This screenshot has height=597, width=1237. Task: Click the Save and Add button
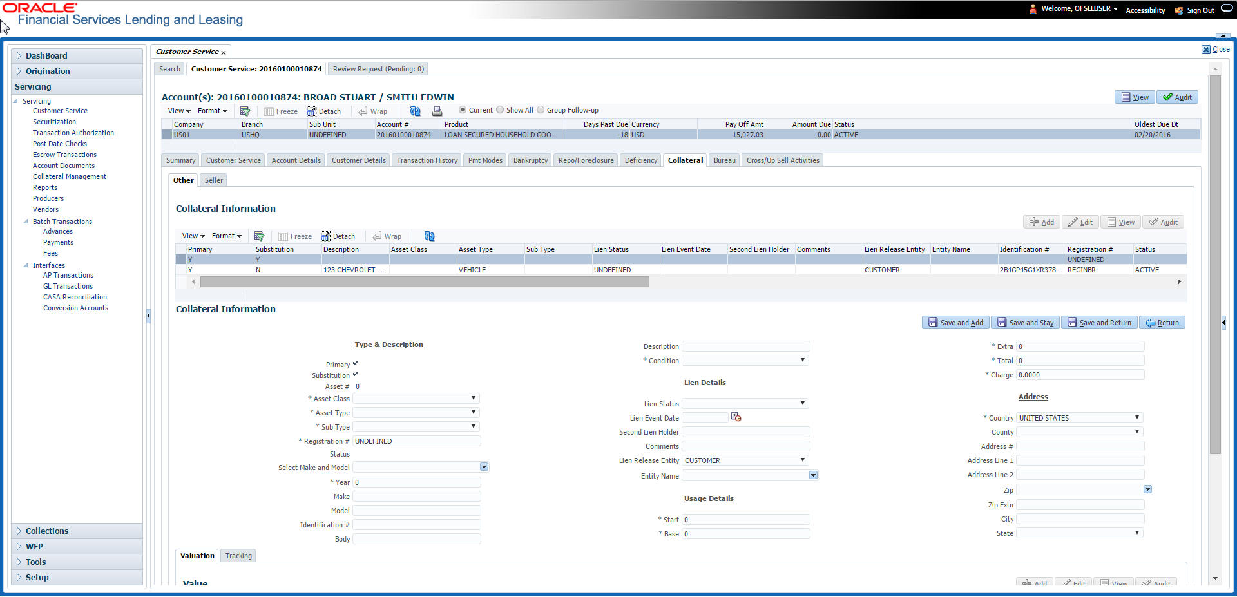tap(955, 323)
